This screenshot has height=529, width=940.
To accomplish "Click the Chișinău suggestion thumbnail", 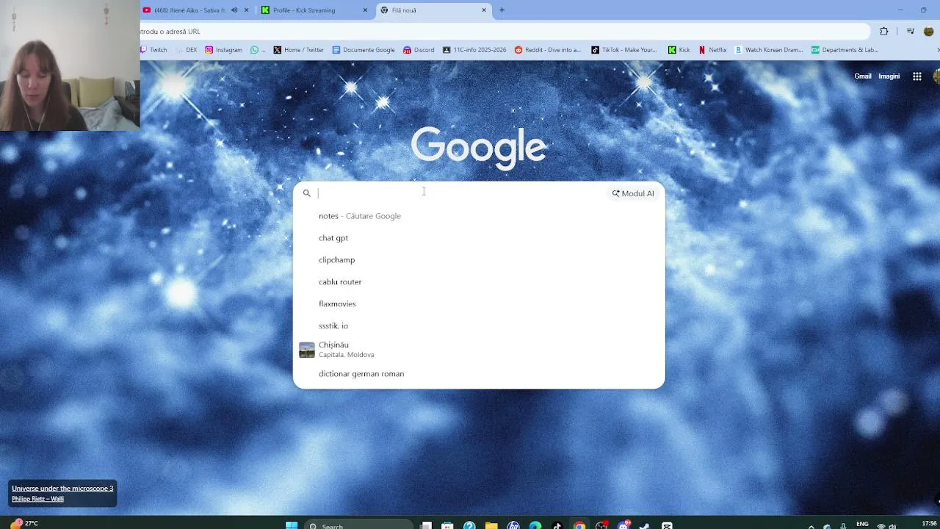I will (x=307, y=350).
